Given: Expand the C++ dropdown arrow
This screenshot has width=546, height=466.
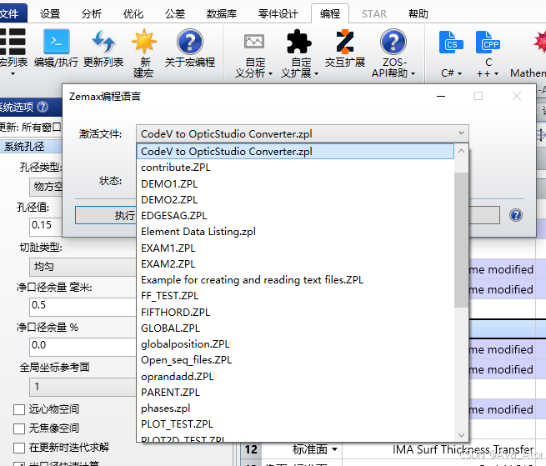Looking at the screenshot, I should point(496,73).
